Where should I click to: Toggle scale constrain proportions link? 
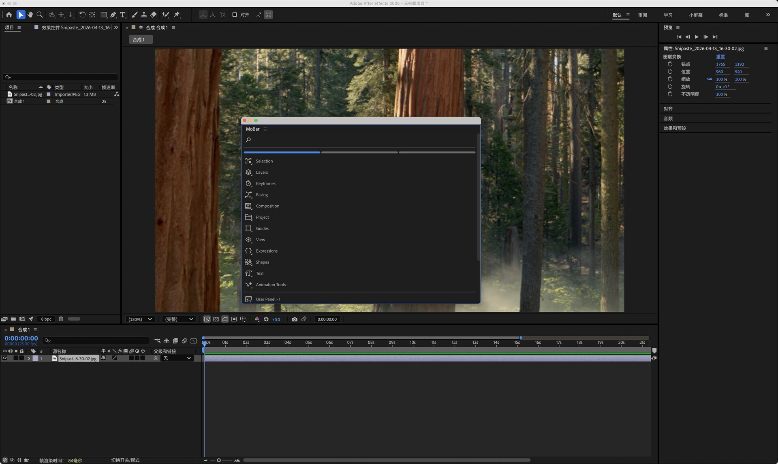710,79
